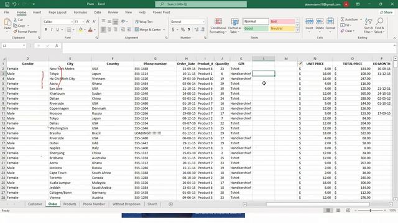Open the Power Pivot ribbon tab
This screenshot has height=223, width=398.
pyautogui.click(x=162, y=12)
